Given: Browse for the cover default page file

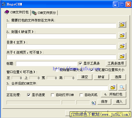Looking at the screenshot, I should tap(122, 35).
